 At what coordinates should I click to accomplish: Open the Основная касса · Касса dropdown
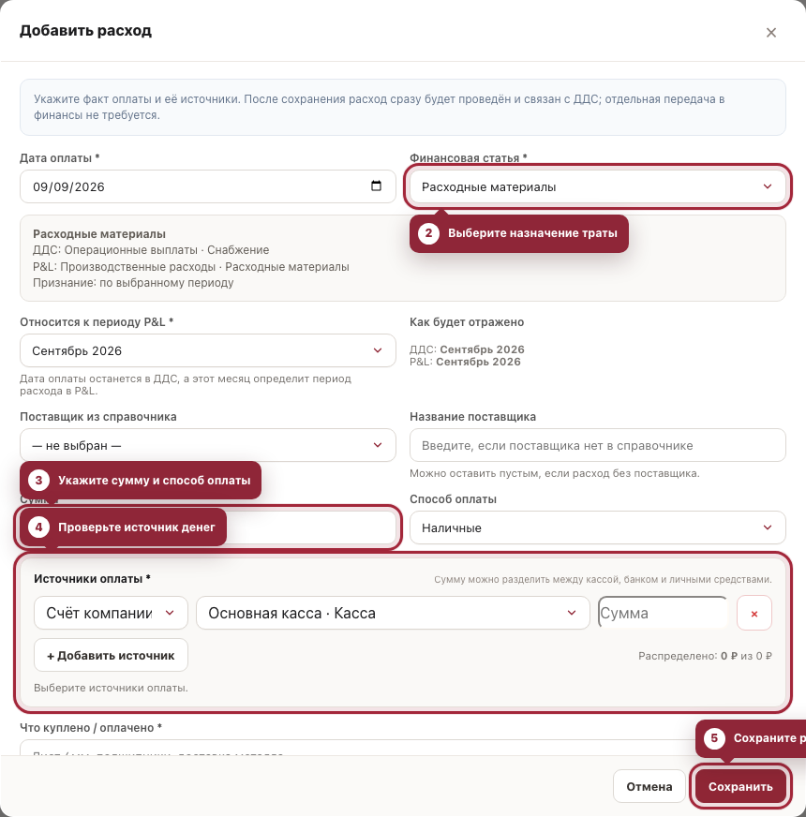click(393, 613)
